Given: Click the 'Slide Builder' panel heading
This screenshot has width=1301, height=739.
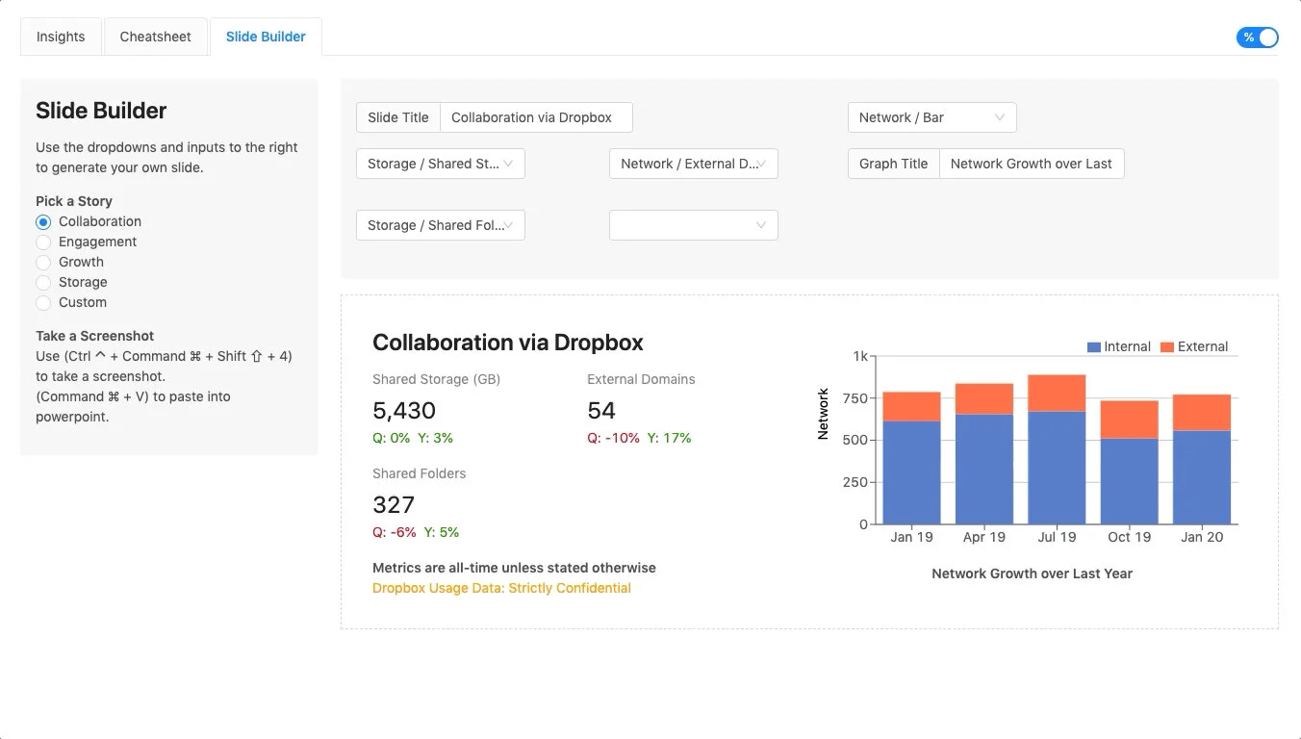Looking at the screenshot, I should (x=101, y=111).
